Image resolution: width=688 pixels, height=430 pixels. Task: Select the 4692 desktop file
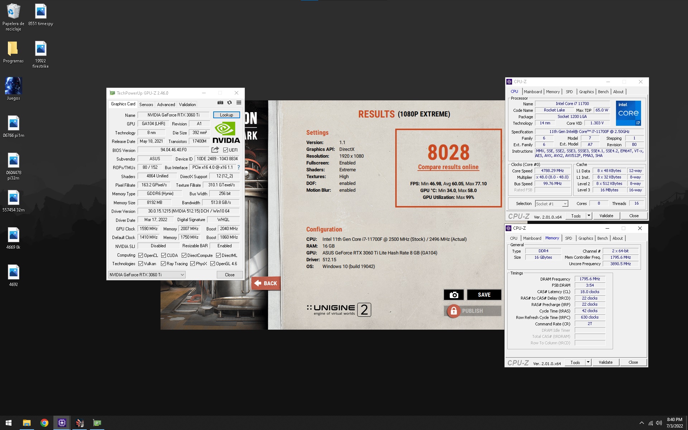(x=13, y=276)
